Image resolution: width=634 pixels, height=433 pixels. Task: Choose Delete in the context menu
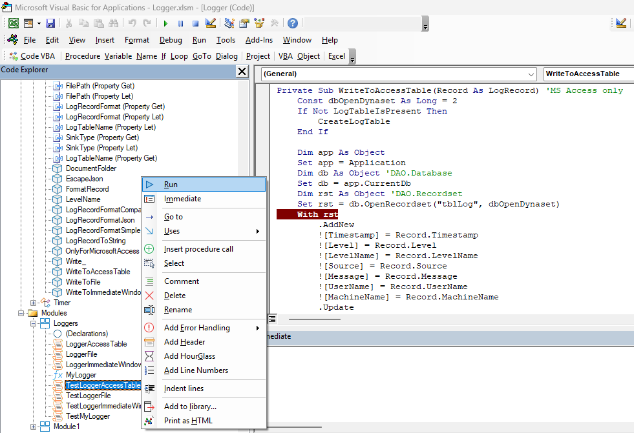coord(204,296)
